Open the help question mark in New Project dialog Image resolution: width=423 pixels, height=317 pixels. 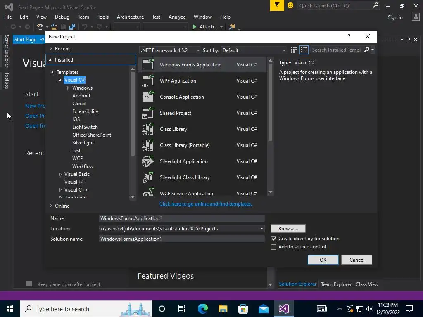[x=349, y=36]
